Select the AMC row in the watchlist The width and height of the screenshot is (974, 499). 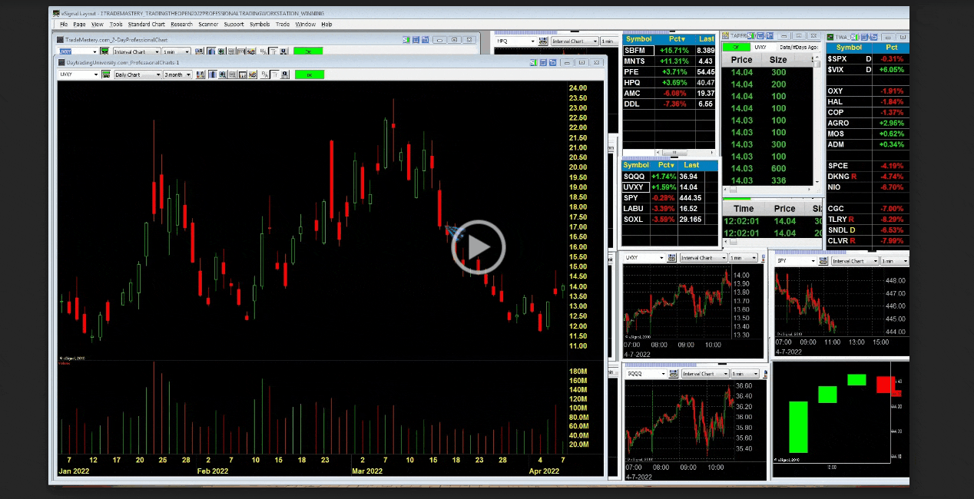coord(669,93)
